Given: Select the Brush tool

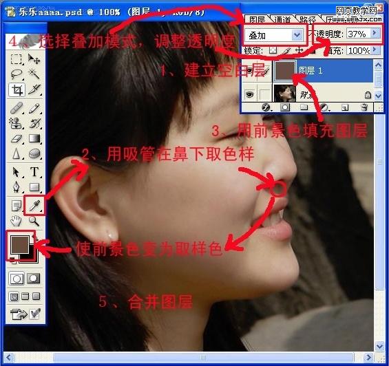Looking at the screenshot, I should [x=34, y=108].
